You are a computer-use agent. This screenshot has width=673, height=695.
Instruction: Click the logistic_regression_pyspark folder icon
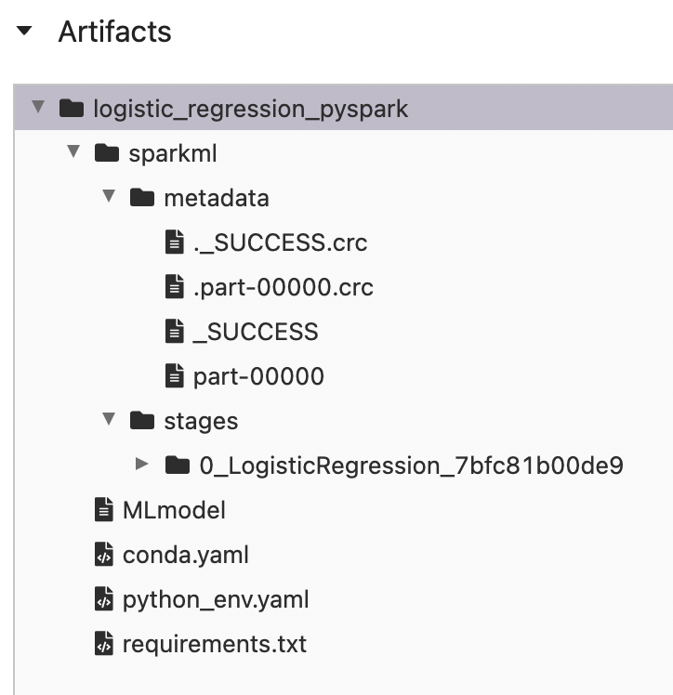(72, 109)
